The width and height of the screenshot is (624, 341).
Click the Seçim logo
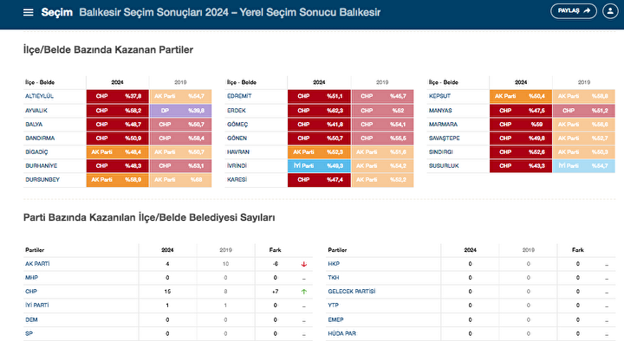[57, 12]
